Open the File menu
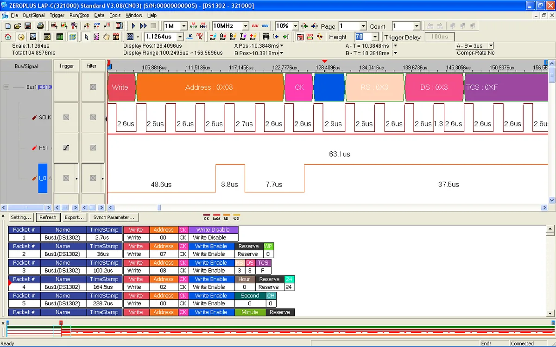Viewport: 556px width, 347px height. click(14, 15)
